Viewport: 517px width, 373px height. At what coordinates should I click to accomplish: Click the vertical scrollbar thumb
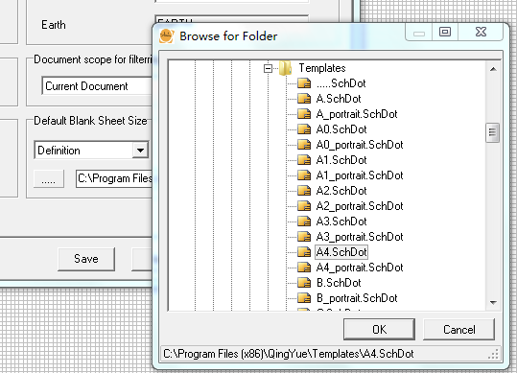493,132
